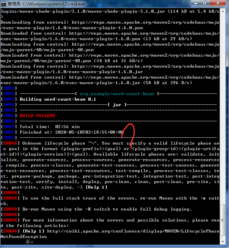The image size is (229, 248).
Task: Click the org.example:word-count-beam project name
Action: 117,94
